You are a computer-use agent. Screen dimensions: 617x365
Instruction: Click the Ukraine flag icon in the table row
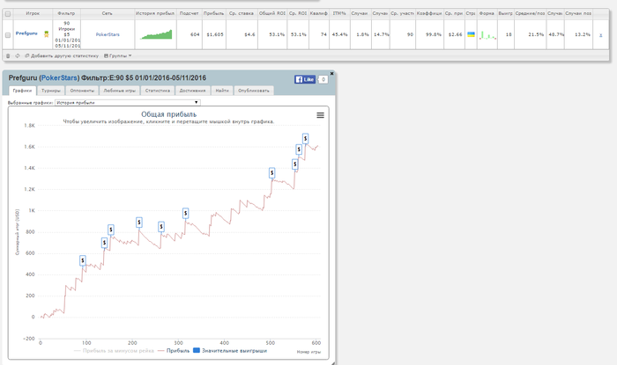(471, 34)
